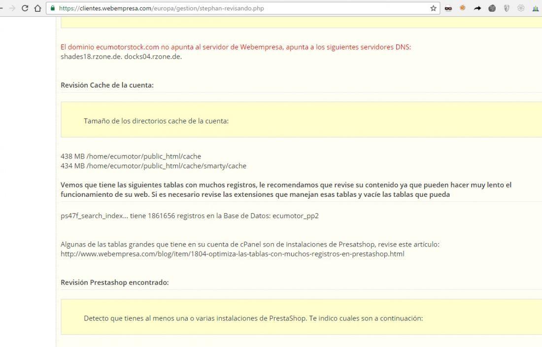Open the masked bandit extension icon
This screenshot has width=542, height=347.
coord(448,8)
